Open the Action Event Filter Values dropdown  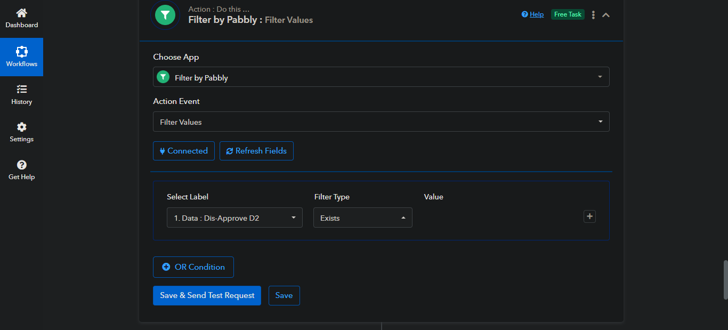(x=381, y=122)
